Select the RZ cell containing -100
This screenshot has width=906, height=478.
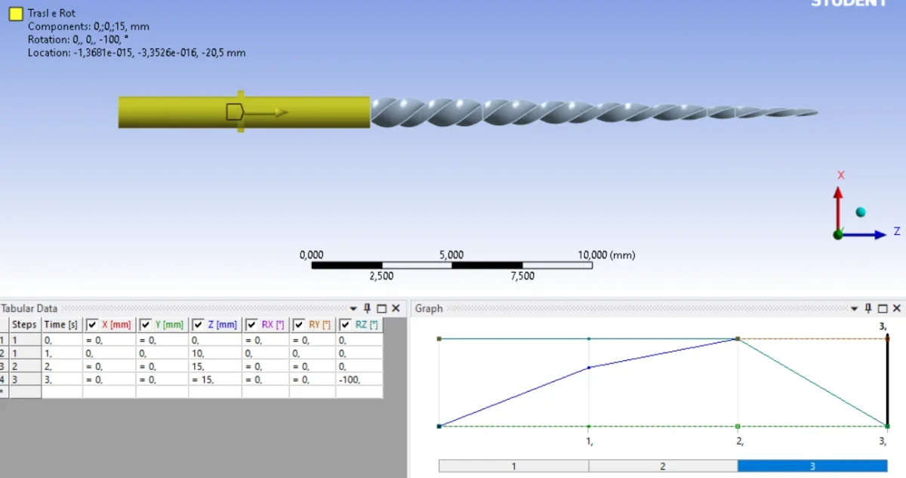(x=358, y=379)
